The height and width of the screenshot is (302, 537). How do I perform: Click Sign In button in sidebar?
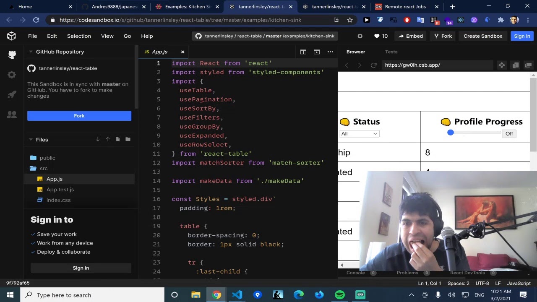[81, 268]
